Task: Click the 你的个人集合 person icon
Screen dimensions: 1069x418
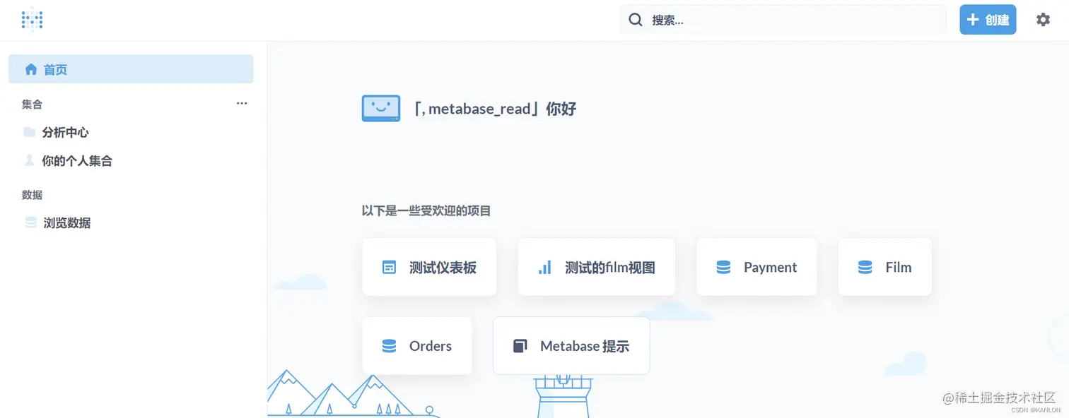Action: click(x=28, y=160)
